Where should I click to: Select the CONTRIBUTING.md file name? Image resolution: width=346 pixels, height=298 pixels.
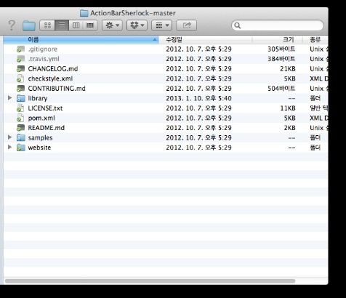pos(57,89)
